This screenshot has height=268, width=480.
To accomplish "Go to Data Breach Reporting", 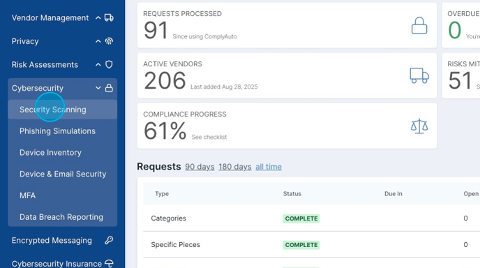I will (x=63, y=217).
